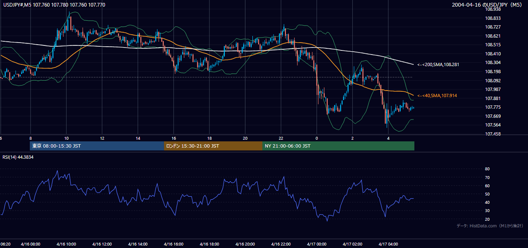Viewport: 528px width, 248px height.
Task: Click the 06:20 bottom time label
Action: point(5,244)
